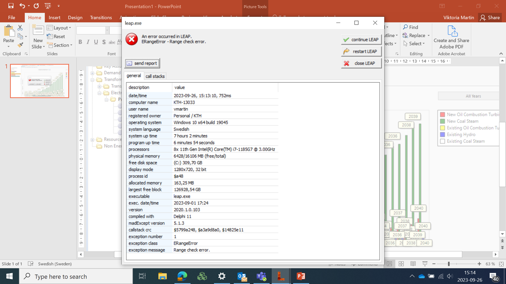Screen dimensions: 506x284
Task: Toggle Existing Oil Combustion legend box
Action: [x=443, y=128]
